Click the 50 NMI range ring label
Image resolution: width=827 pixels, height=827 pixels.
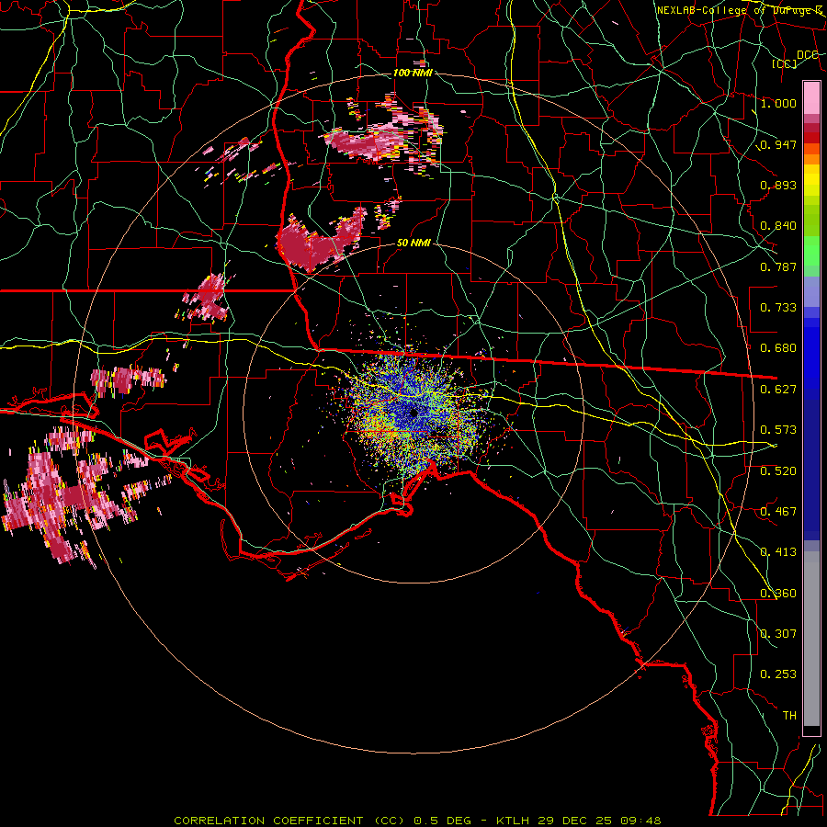(413, 244)
